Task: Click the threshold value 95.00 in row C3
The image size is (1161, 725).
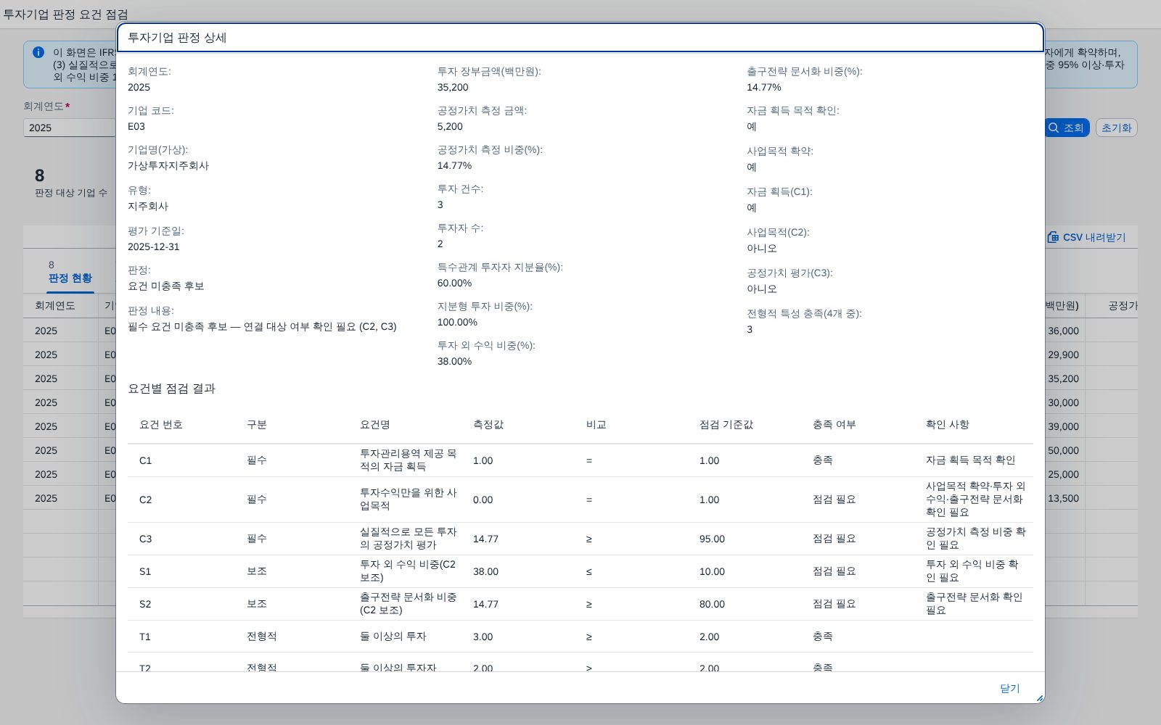Action: click(712, 539)
